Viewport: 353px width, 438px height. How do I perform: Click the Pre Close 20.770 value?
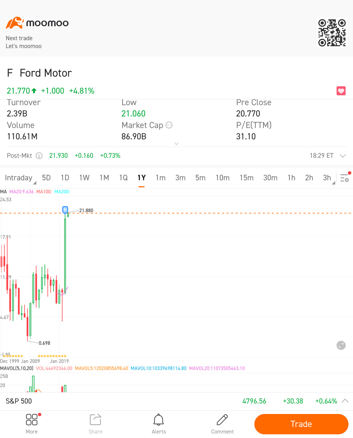(x=248, y=113)
